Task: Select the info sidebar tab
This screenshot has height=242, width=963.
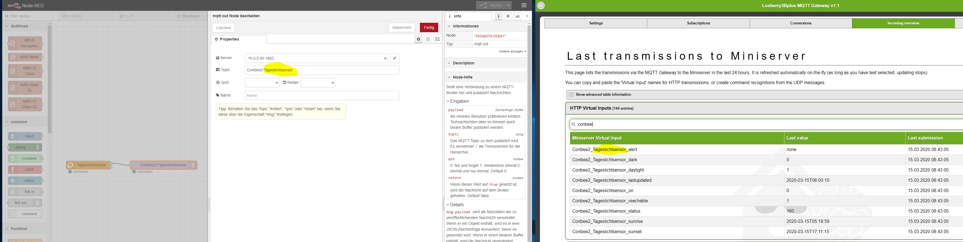Action: 468,16
